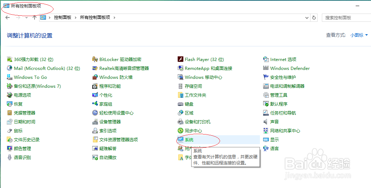Image resolution: width=371 pixels, height=188 pixels.
Task: Click the BitLocker key icon
Action: tap(95, 59)
